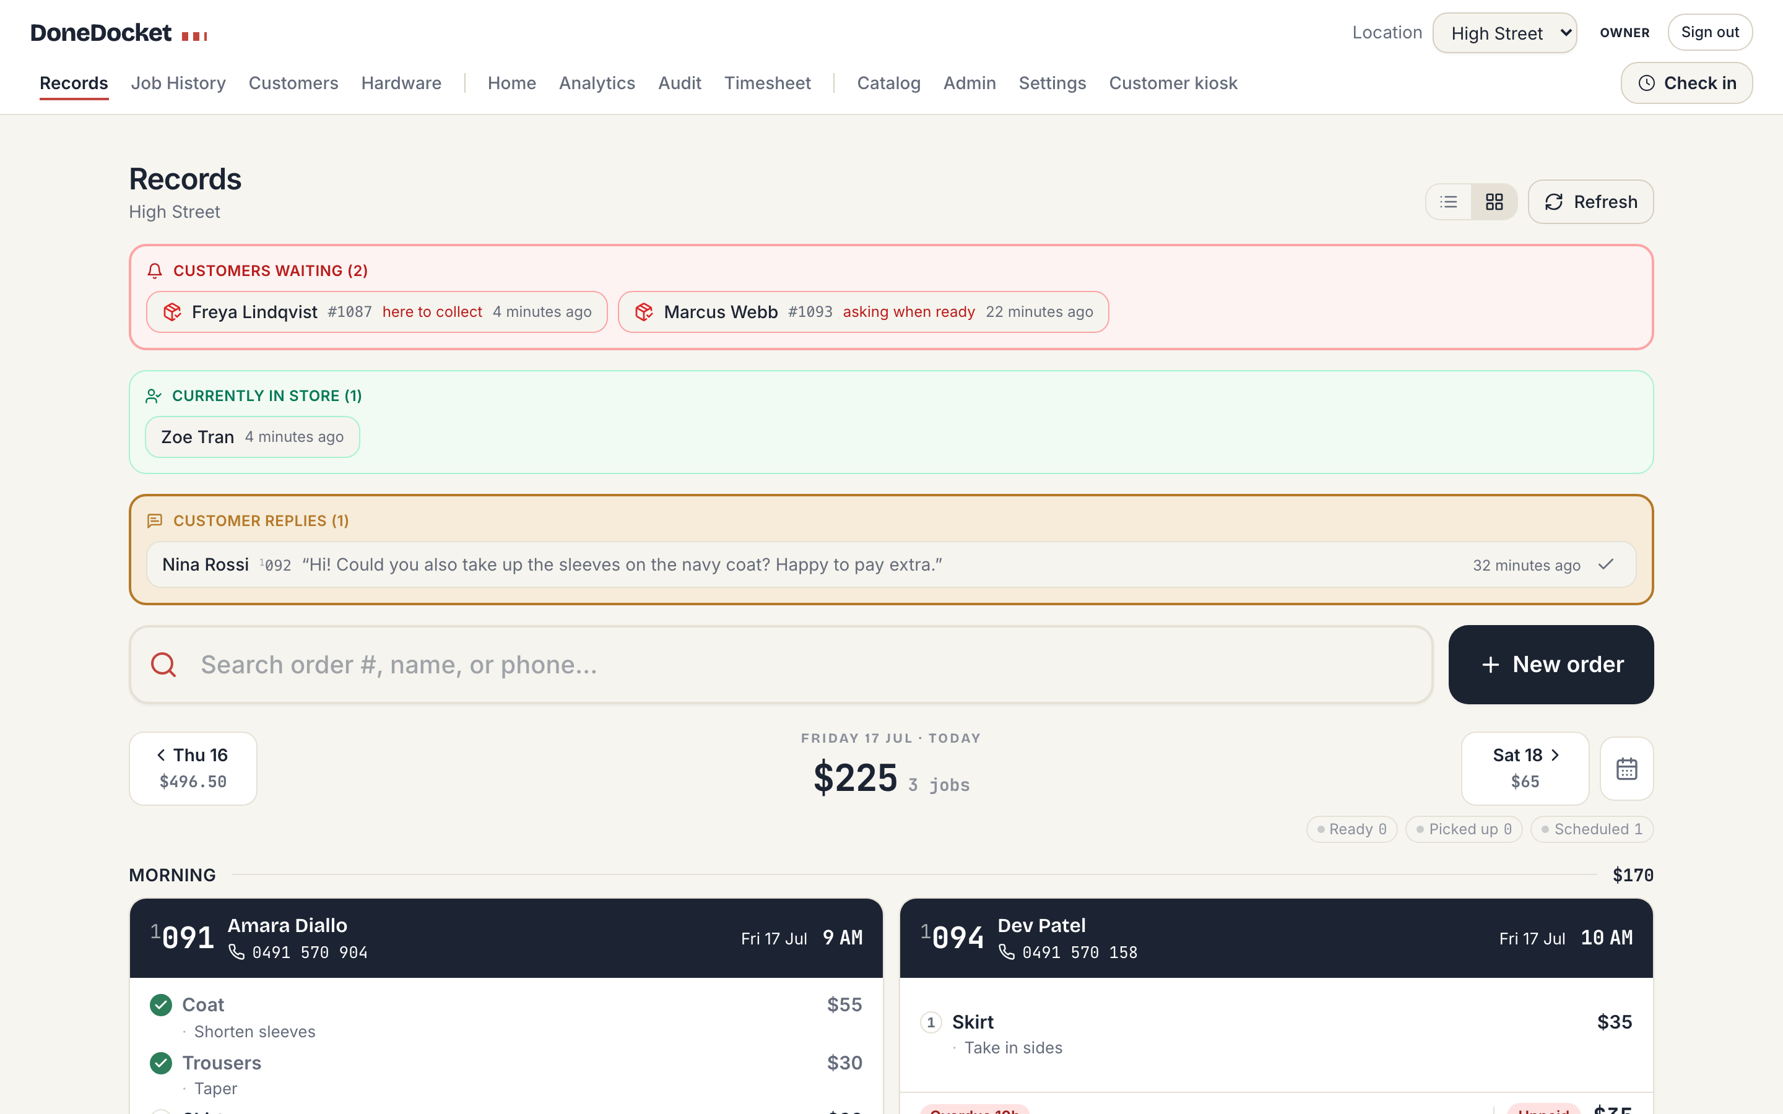Click the Customer Replies message icon
The height and width of the screenshot is (1114, 1783).
pyautogui.click(x=155, y=521)
